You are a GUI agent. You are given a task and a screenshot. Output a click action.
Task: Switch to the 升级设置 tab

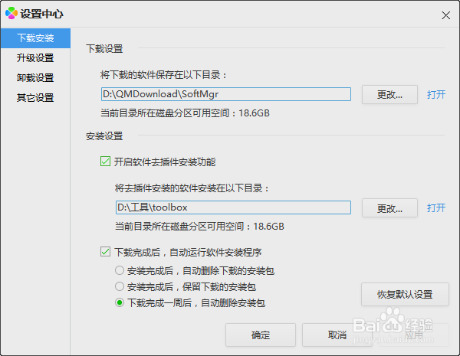pyautogui.click(x=35, y=58)
